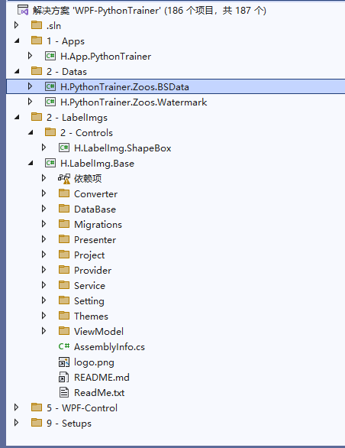Select the H.App.PythonTrainer project name
The height and width of the screenshot is (448, 345).
[105, 57]
